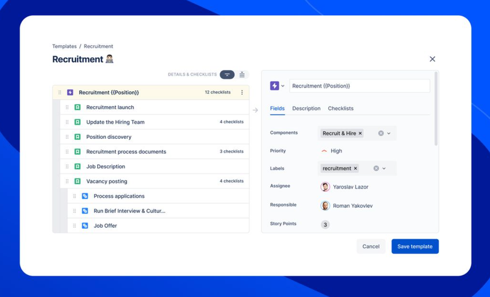Open the Assignee Yaroslav Lazor field
The image size is (490, 297).
pyautogui.click(x=344, y=187)
